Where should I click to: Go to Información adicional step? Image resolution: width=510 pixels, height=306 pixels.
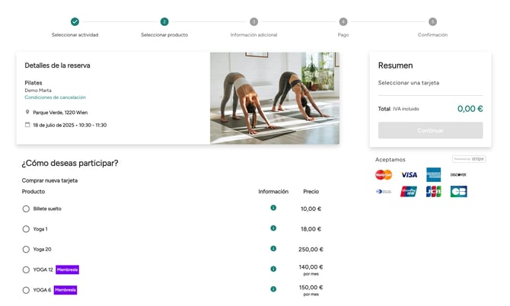253,22
